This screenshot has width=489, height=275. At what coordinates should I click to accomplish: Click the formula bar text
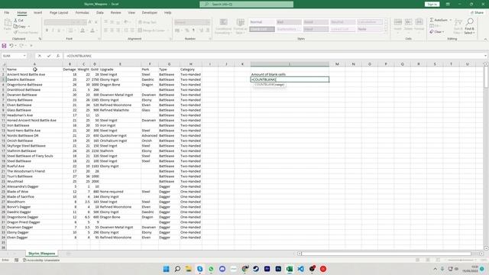(79, 56)
